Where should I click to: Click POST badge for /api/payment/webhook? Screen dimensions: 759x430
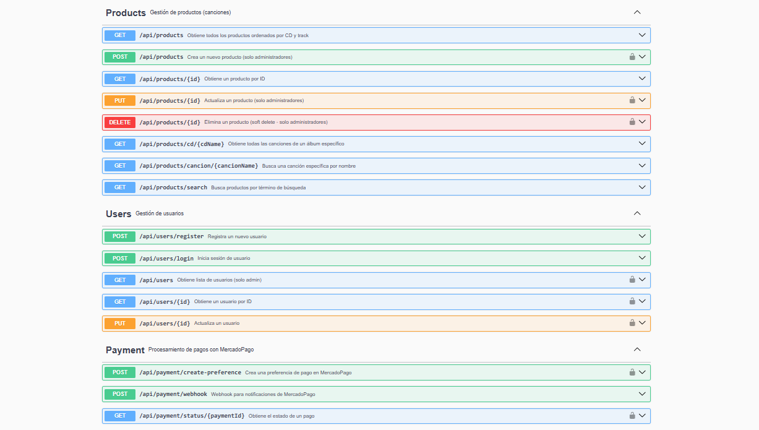pos(120,394)
